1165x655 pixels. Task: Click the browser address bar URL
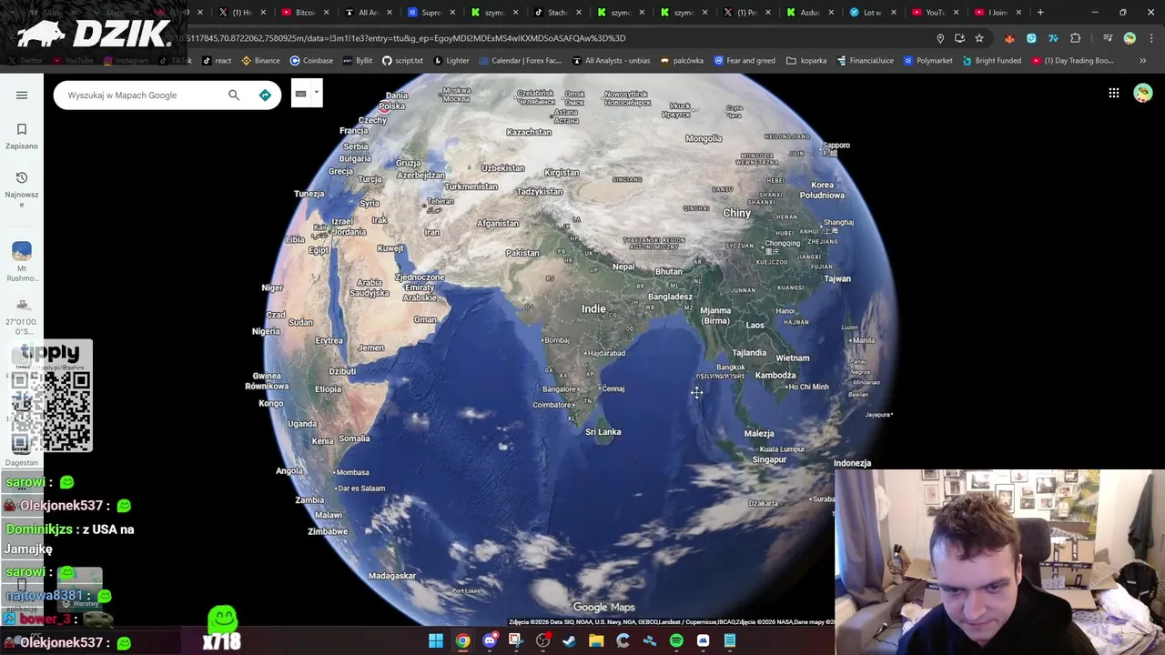(406, 38)
